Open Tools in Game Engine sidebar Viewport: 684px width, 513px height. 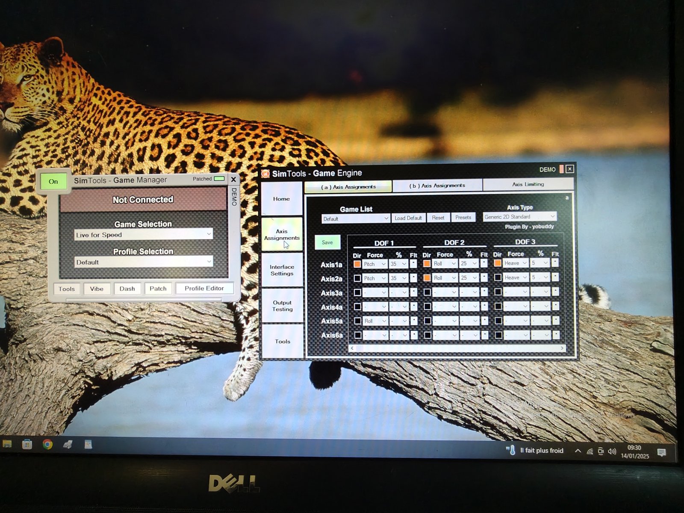coord(282,341)
